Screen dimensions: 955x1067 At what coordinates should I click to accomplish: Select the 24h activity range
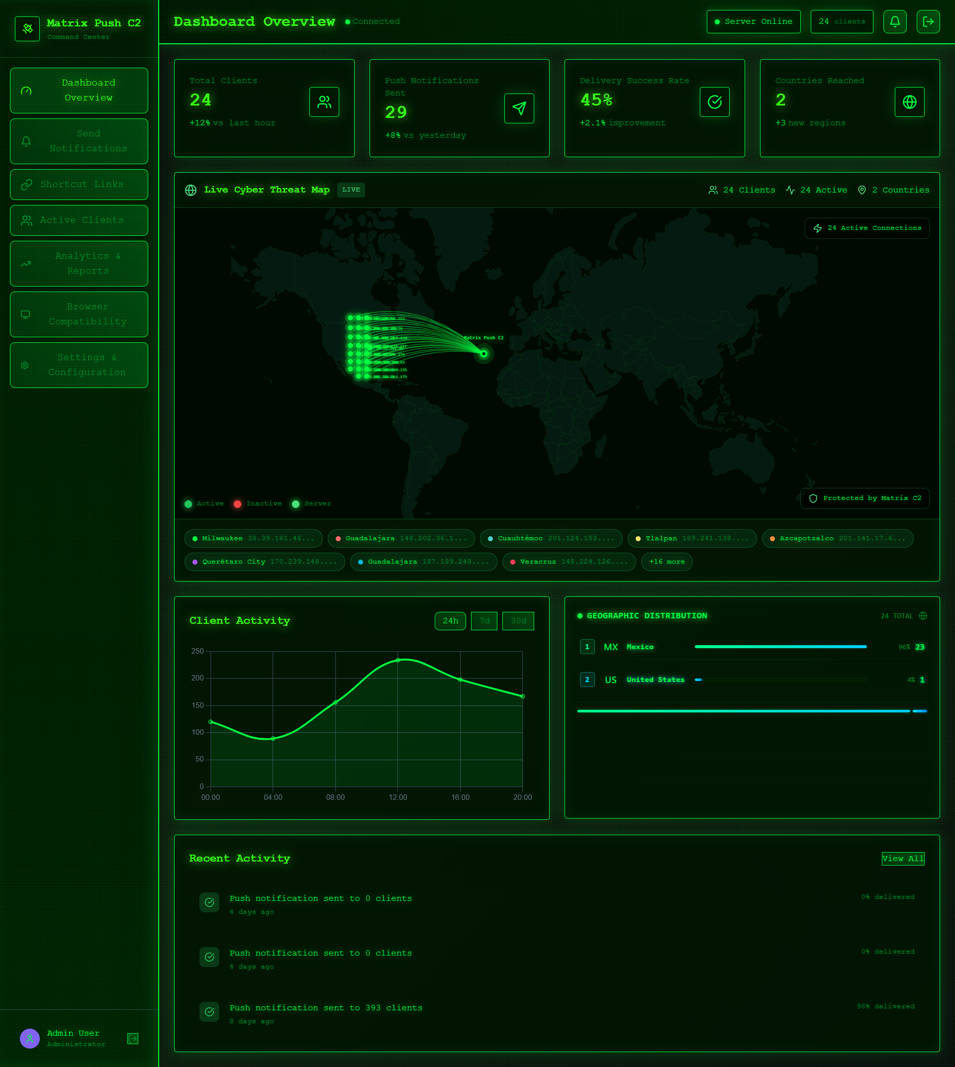click(450, 621)
